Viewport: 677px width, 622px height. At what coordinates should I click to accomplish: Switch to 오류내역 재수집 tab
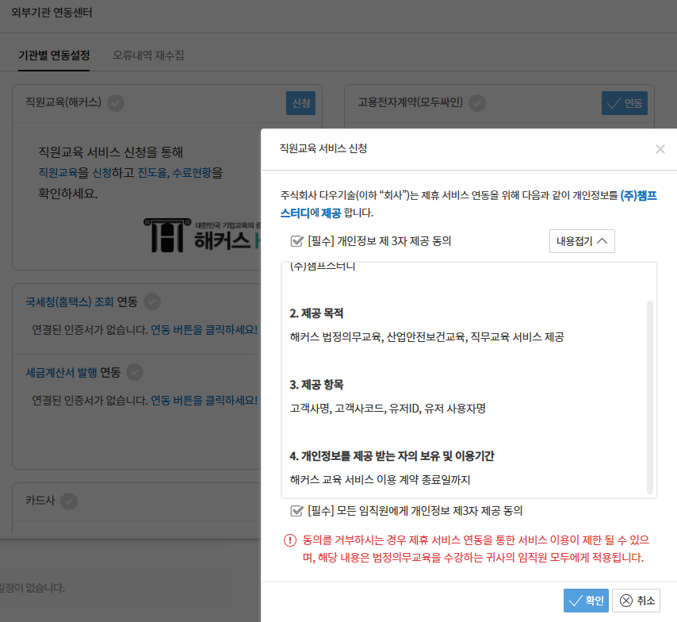point(148,56)
